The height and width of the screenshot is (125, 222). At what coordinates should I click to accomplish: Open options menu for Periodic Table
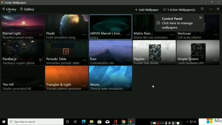85,60
